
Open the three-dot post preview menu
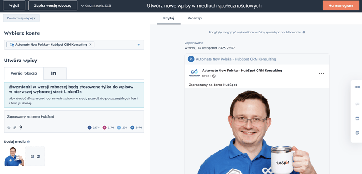pyautogui.click(x=321, y=73)
